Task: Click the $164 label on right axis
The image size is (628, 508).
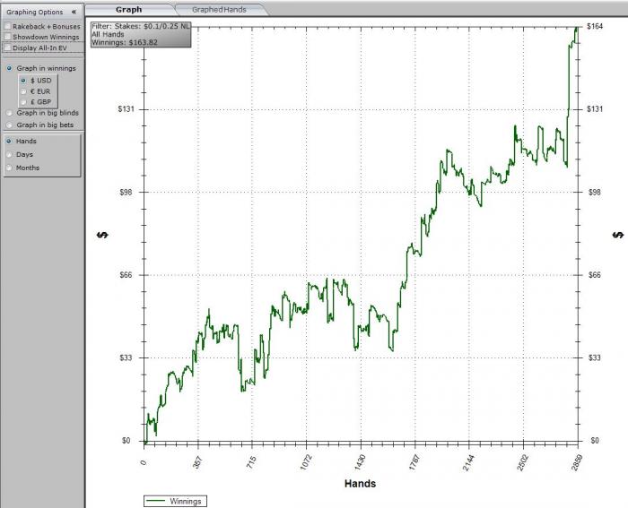Action: click(595, 26)
